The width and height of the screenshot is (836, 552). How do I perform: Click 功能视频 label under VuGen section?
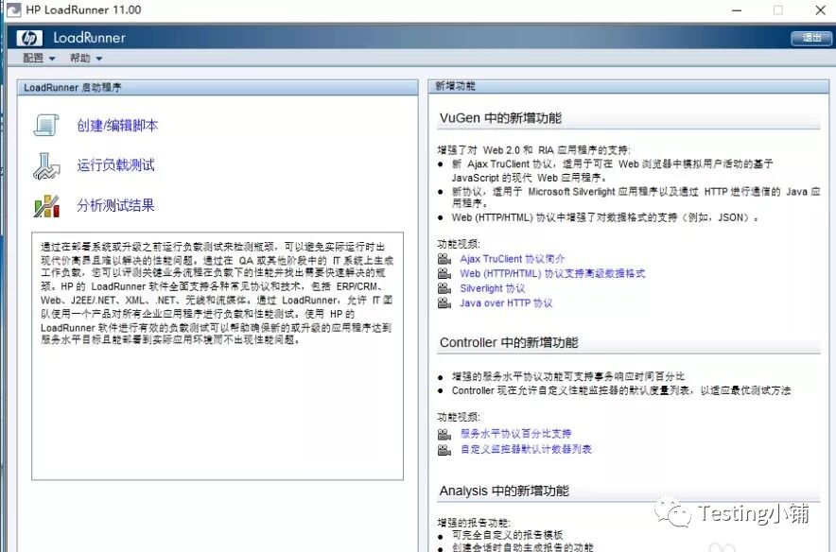pyautogui.click(x=459, y=244)
